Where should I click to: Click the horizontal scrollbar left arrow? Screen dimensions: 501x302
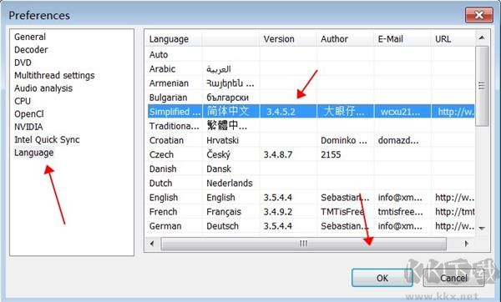coord(153,244)
